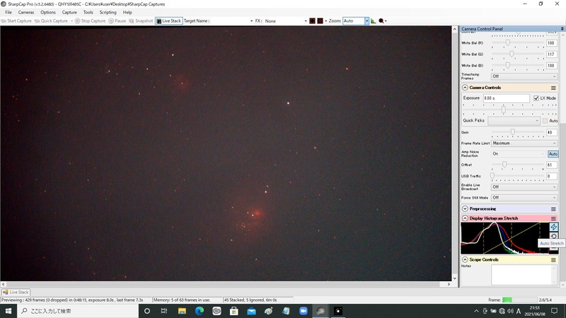The width and height of the screenshot is (566, 318).
Task: Open the Capture menu
Action: [x=69, y=12]
